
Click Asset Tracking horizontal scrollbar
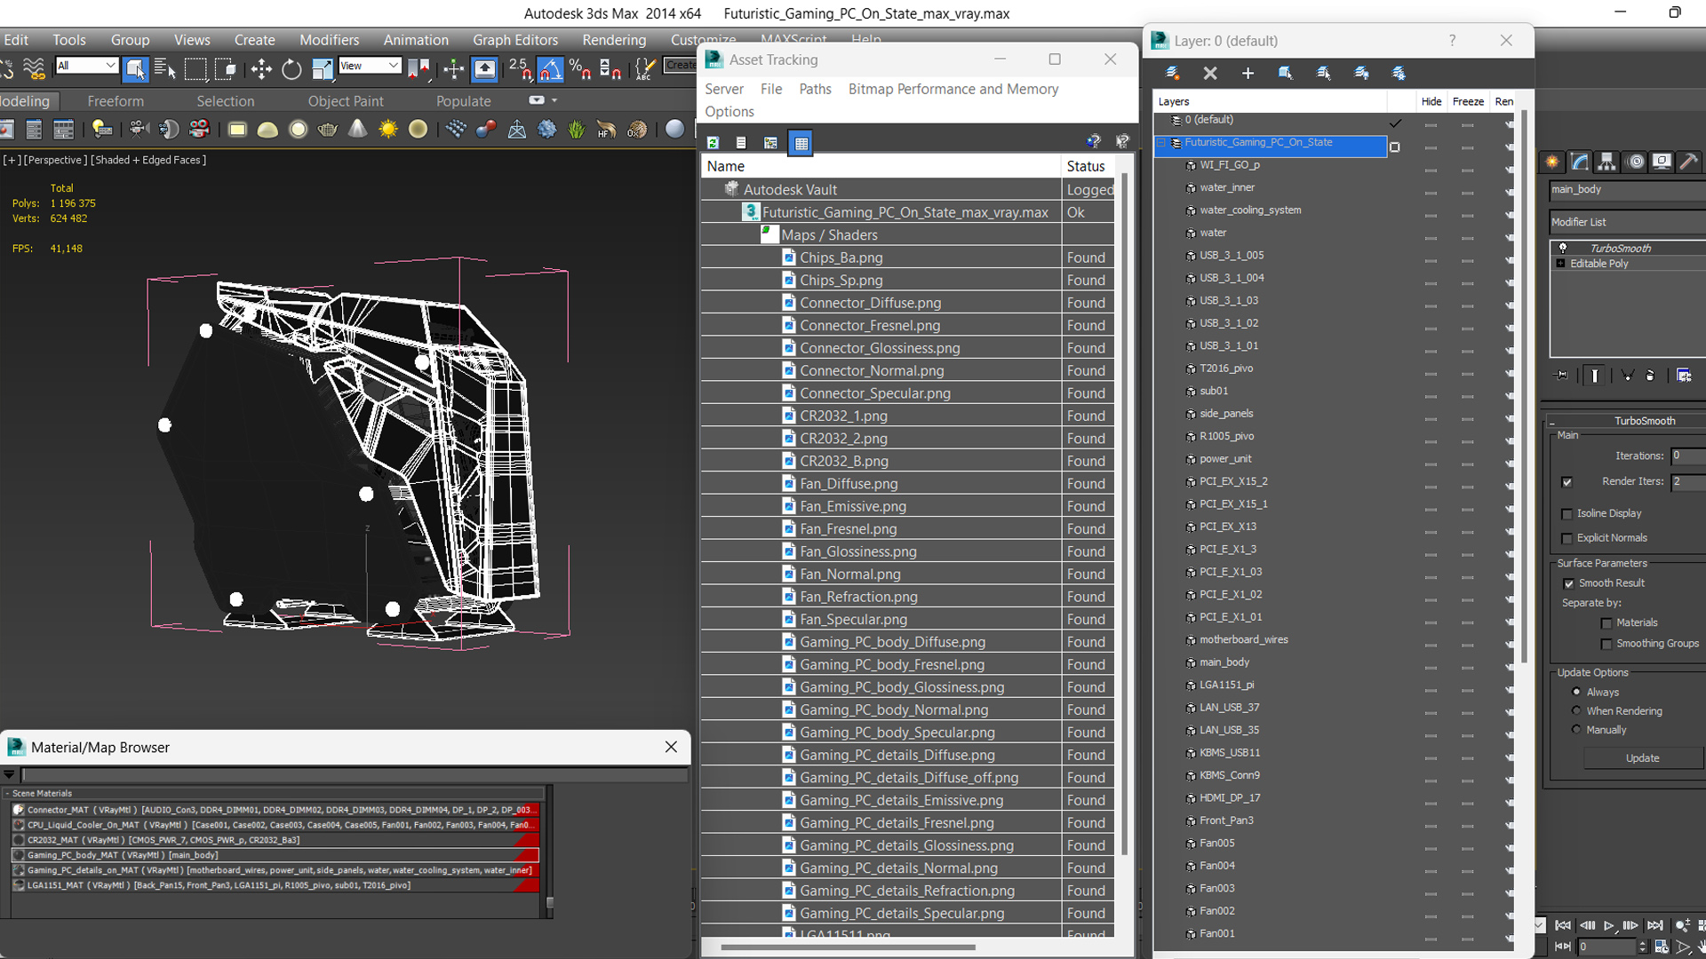click(x=848, y=947)
